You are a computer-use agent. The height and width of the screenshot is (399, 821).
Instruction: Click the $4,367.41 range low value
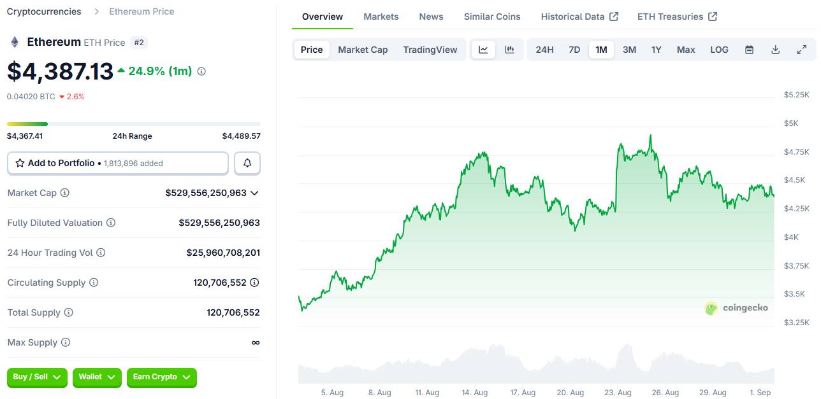(x=25, y=136)
